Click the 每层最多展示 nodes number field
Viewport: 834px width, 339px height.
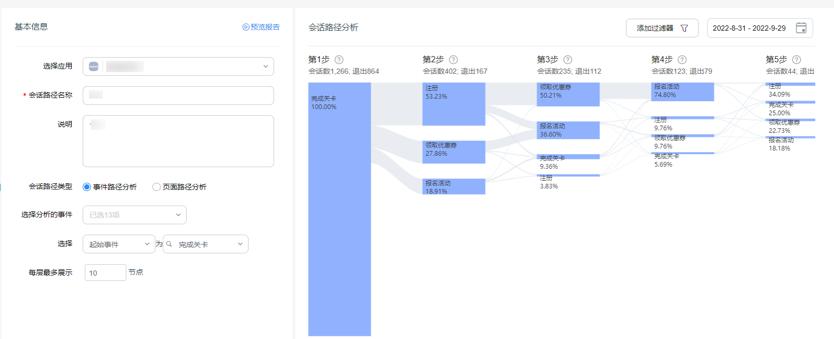(105, 273)
